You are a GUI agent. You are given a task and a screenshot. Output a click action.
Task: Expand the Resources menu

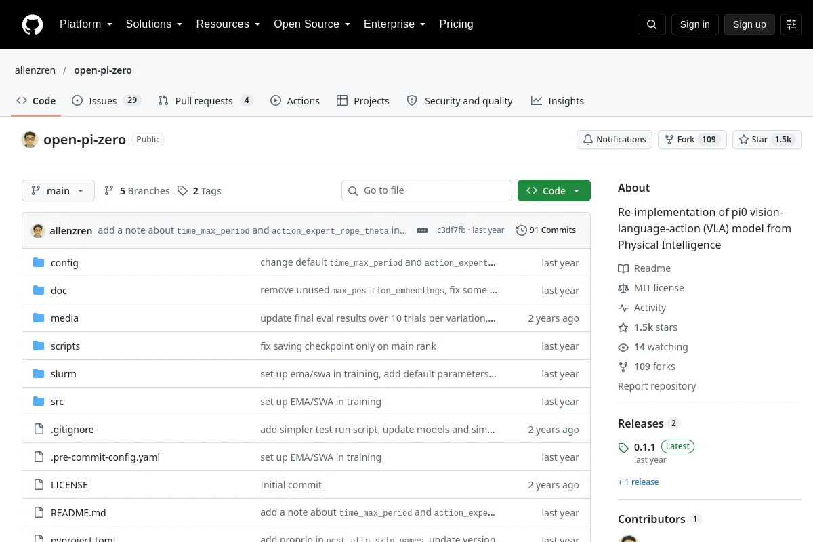point(228,24)
